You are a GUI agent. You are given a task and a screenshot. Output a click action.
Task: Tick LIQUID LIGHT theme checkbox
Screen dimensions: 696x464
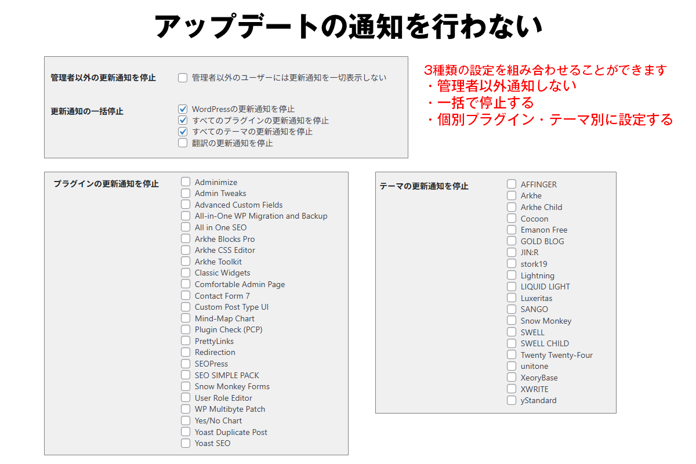512,287
